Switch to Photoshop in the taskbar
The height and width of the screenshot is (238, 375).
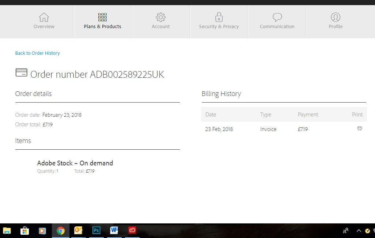coord(96,230)
